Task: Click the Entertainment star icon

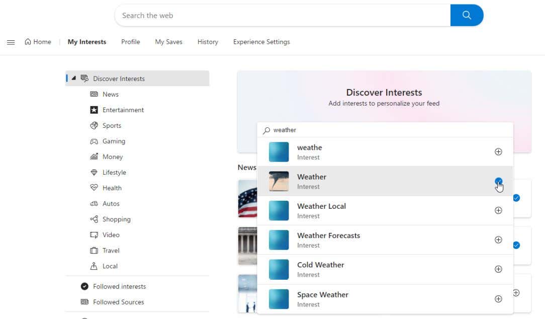Action: pos(94,110)
